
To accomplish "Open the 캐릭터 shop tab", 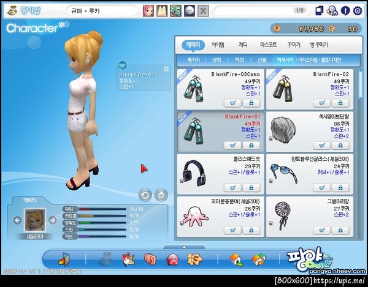I will coord(193,45).
